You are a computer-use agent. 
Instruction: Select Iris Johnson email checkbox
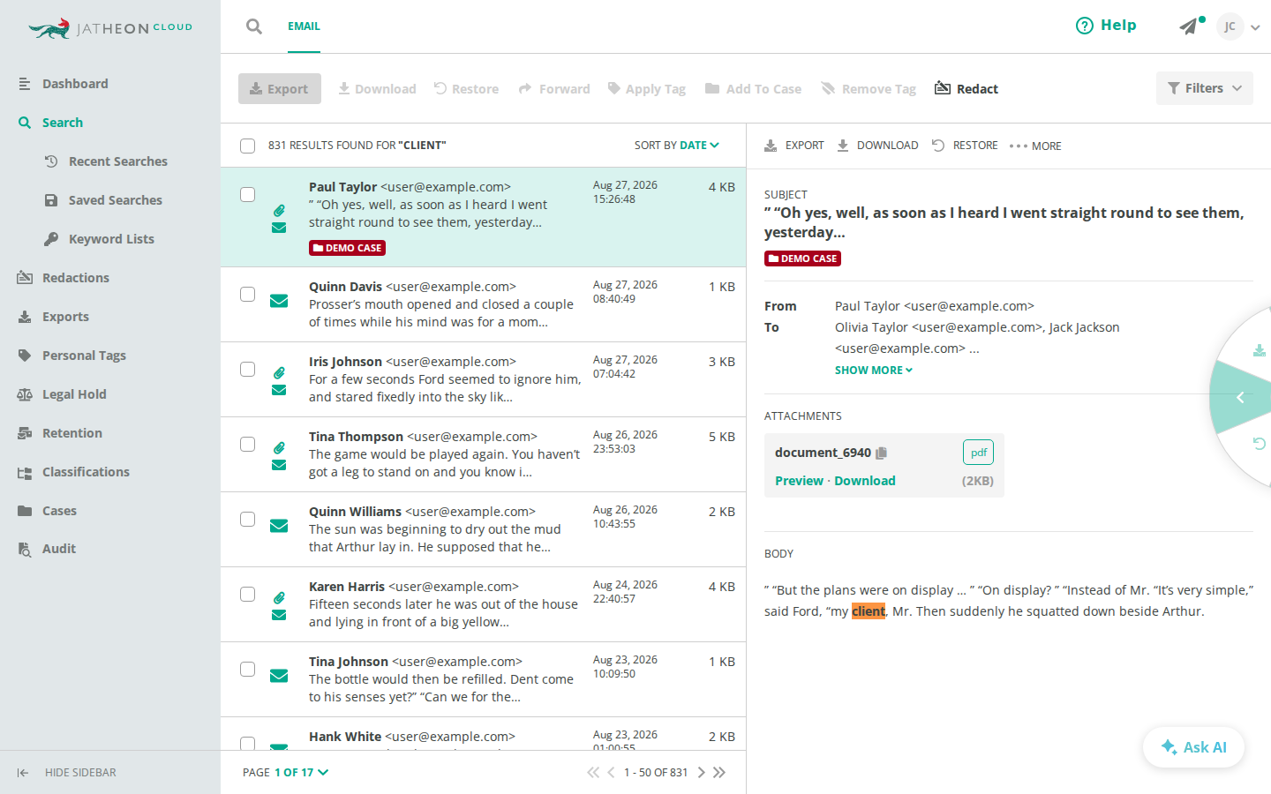pos(248,369)
